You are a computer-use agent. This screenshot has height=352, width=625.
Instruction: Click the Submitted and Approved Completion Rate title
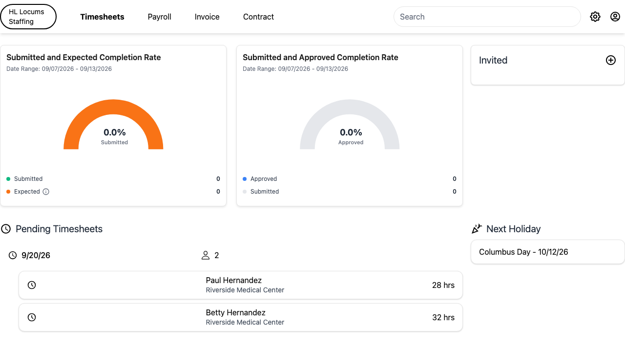(x=320, y=57)
